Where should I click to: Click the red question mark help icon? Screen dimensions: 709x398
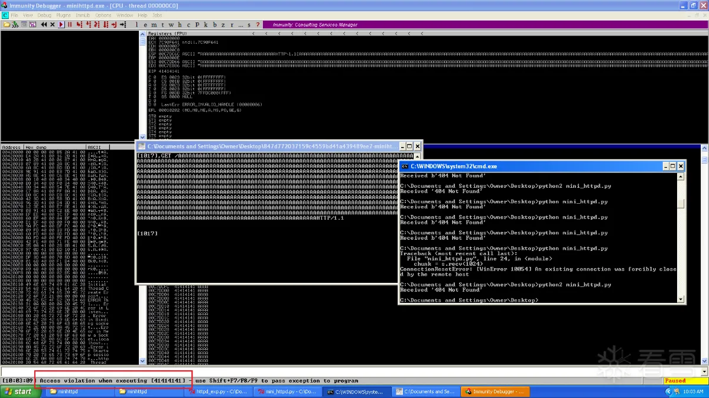tap(258, 24)
